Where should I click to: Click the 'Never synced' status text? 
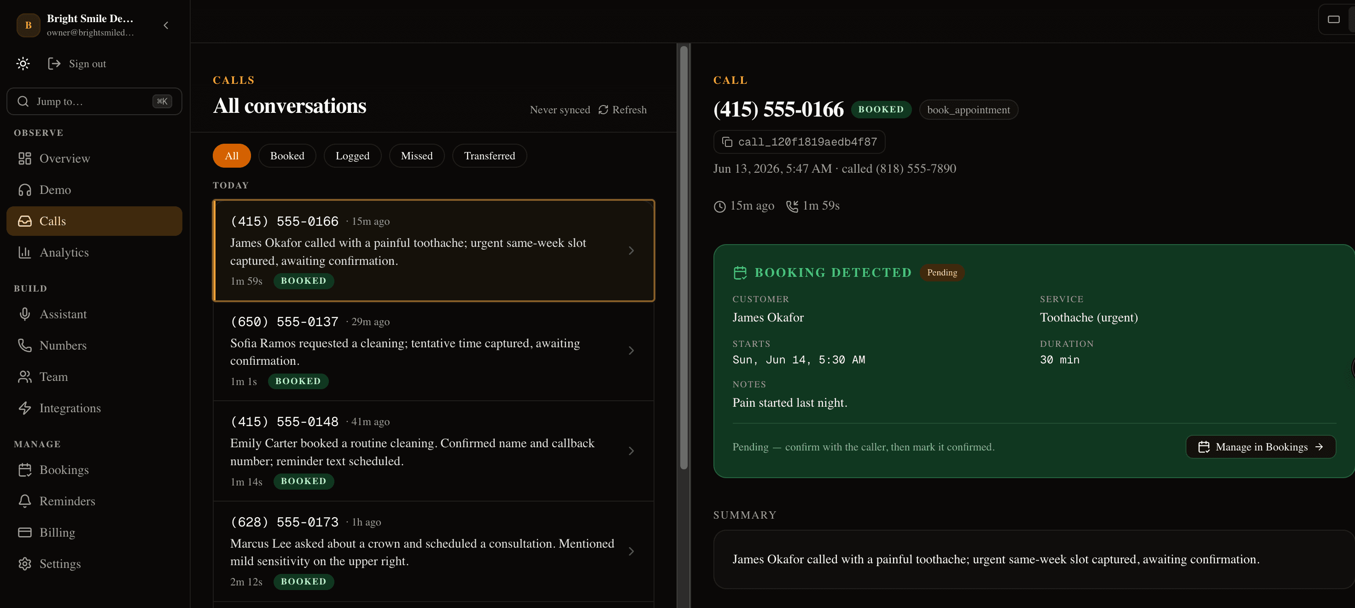tap(560, 110)
